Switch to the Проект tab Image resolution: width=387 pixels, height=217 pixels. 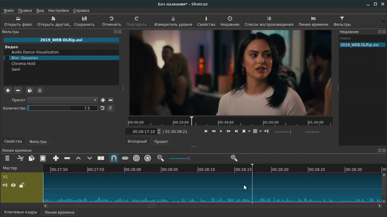(161, 142)
